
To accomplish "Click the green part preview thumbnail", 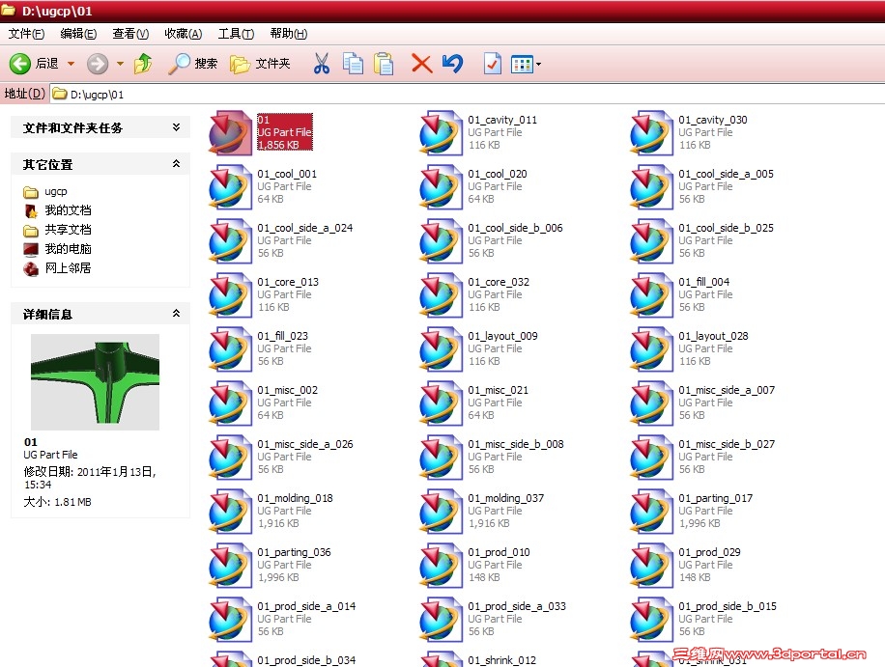I will [95, 381].
